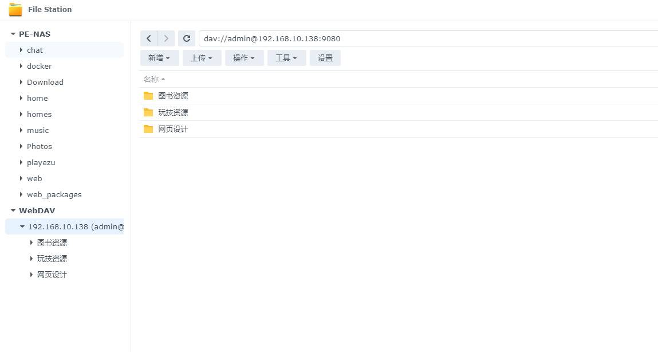Open the 工具 dropdown menu
658x352 pixels.
[286, 57]
